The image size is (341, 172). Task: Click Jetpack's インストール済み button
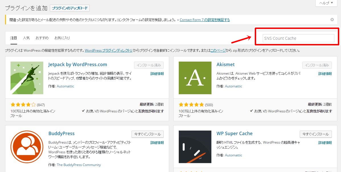click(x=149, y=65)
